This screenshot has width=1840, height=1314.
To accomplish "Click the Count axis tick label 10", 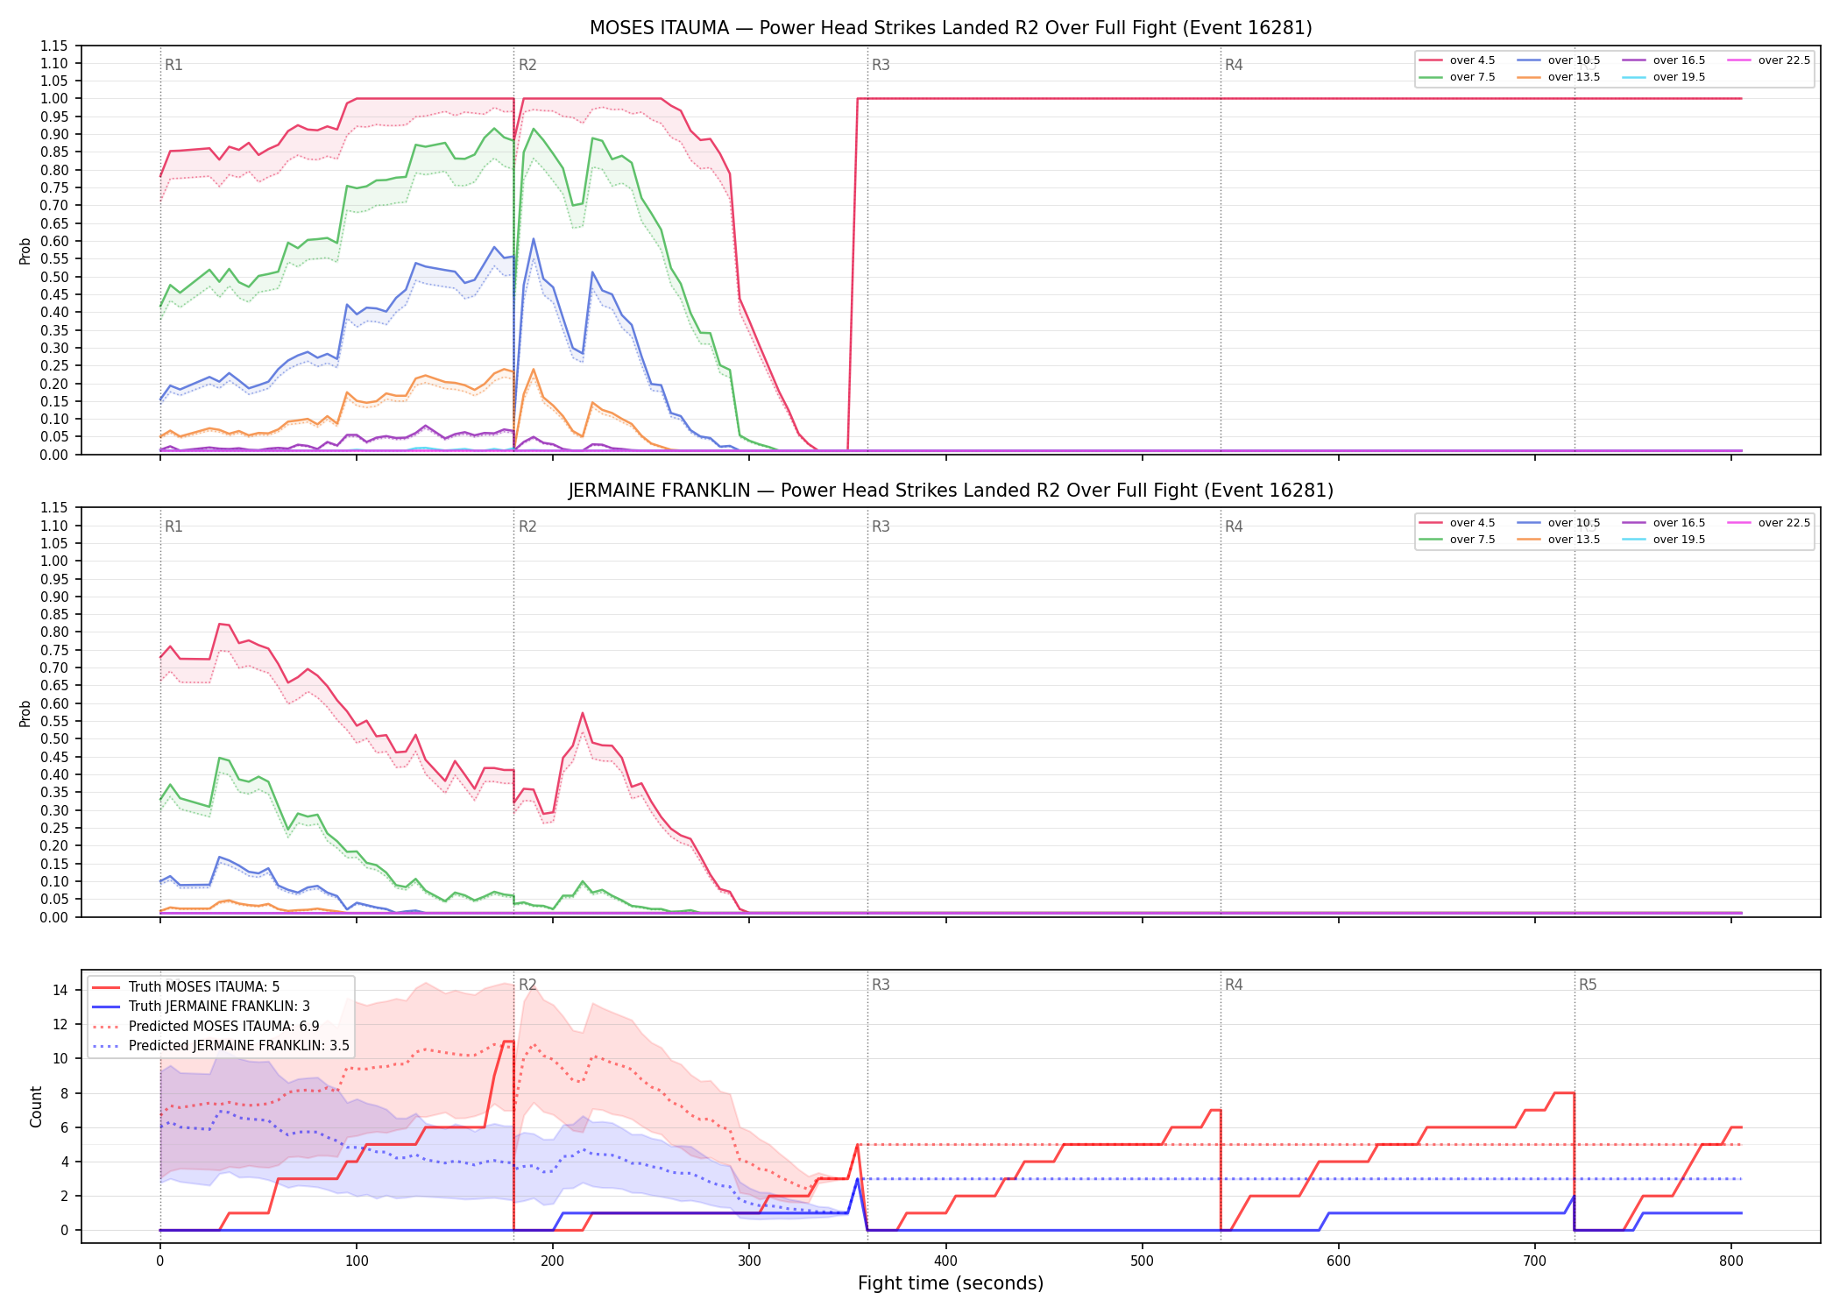I will coord(60,1058).
